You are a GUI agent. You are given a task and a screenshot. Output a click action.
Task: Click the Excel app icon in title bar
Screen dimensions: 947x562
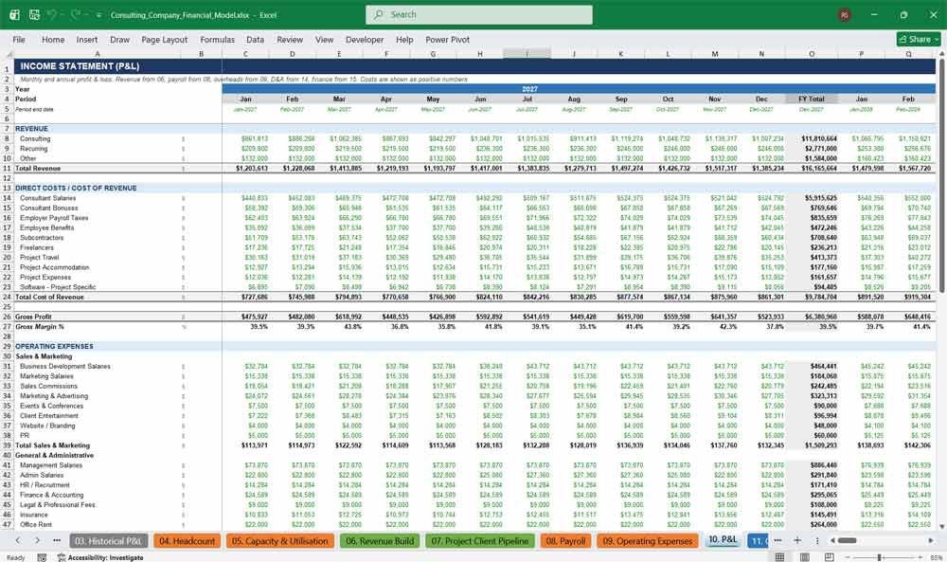[x=14, y=14]
